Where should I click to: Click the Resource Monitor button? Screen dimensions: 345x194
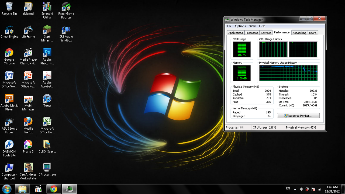click(298, 116)
